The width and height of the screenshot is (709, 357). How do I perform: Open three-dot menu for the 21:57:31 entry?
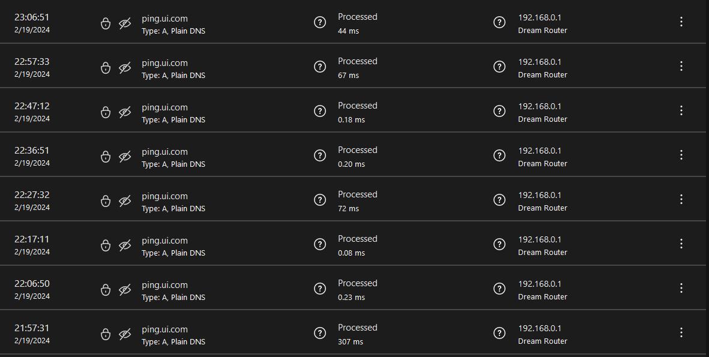coord(681,332)
